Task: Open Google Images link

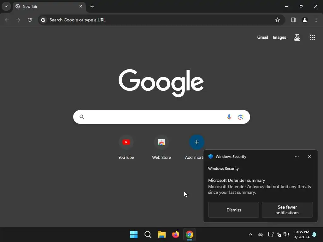Action: click(279, 37)
